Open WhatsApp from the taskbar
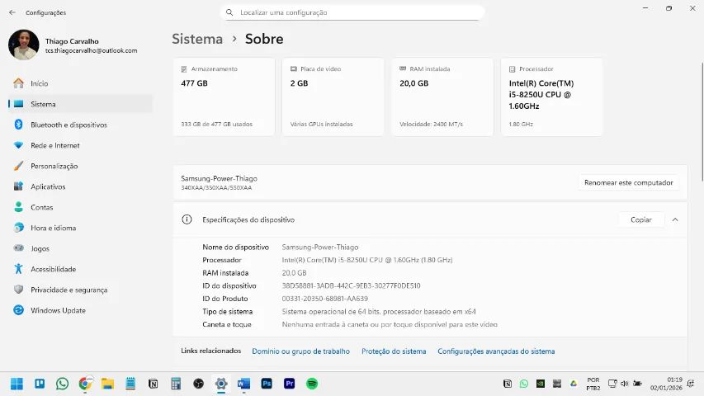 (x=63, y=384)
